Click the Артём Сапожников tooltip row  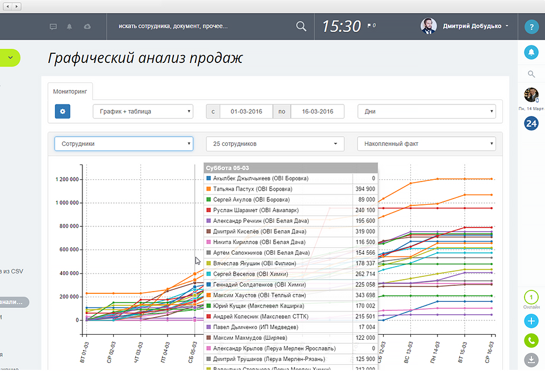point(290,252)
